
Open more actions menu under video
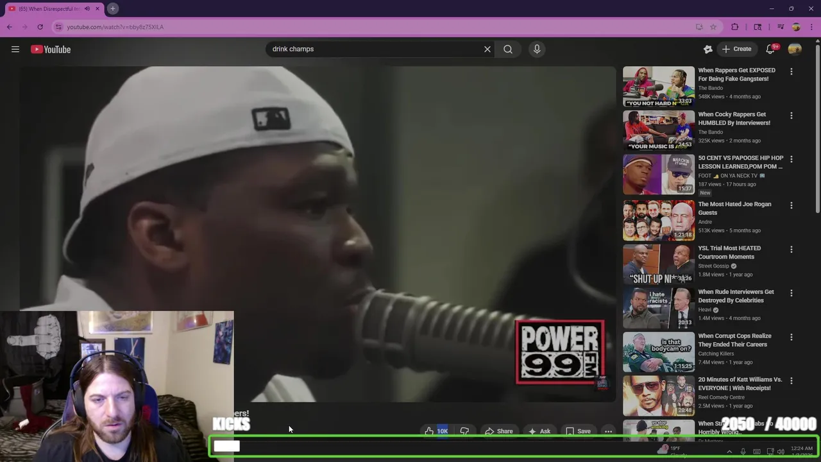point(608,431)
